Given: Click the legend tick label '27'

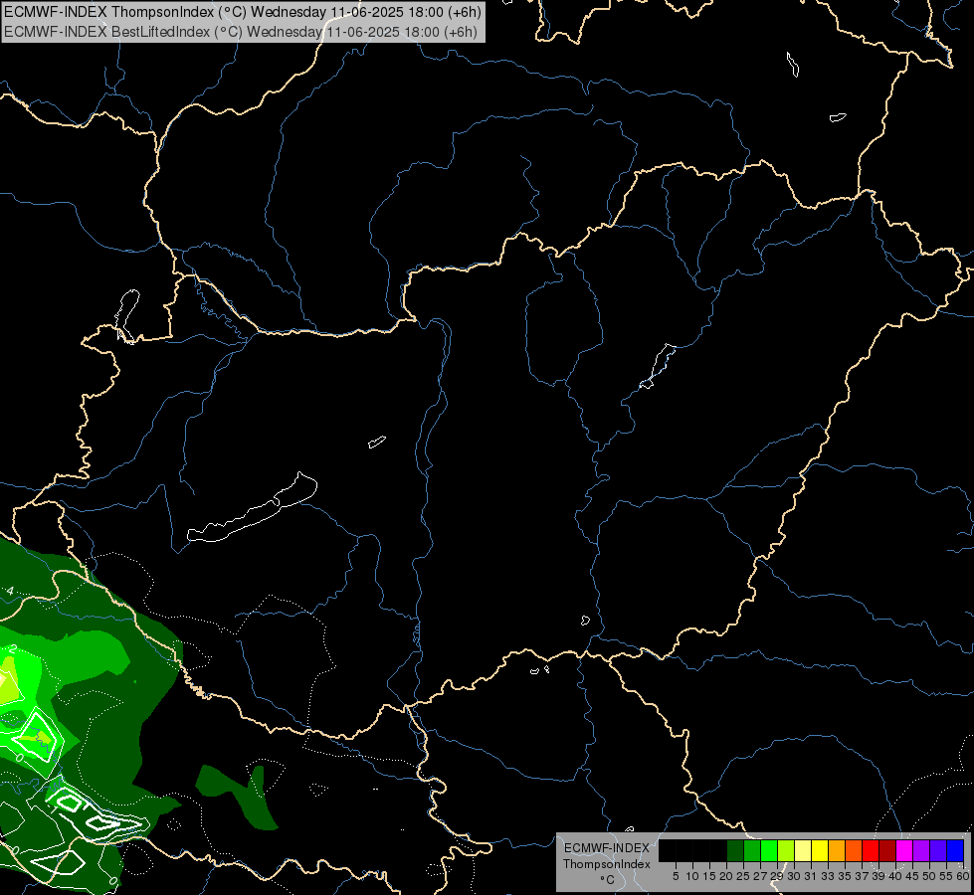Looking at the screenshot, I should (760, 876).
